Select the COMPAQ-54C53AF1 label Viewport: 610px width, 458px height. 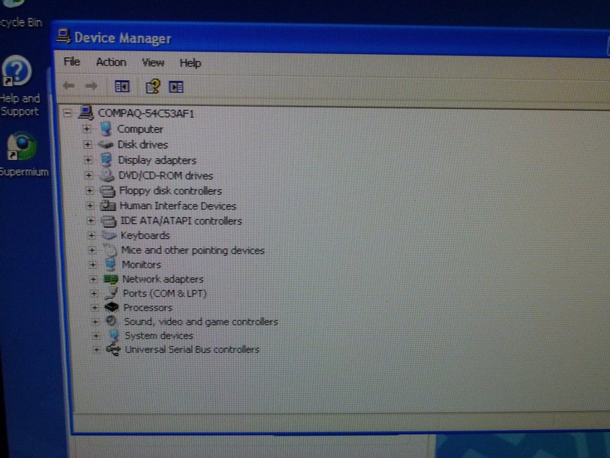(x=146, y=113)
